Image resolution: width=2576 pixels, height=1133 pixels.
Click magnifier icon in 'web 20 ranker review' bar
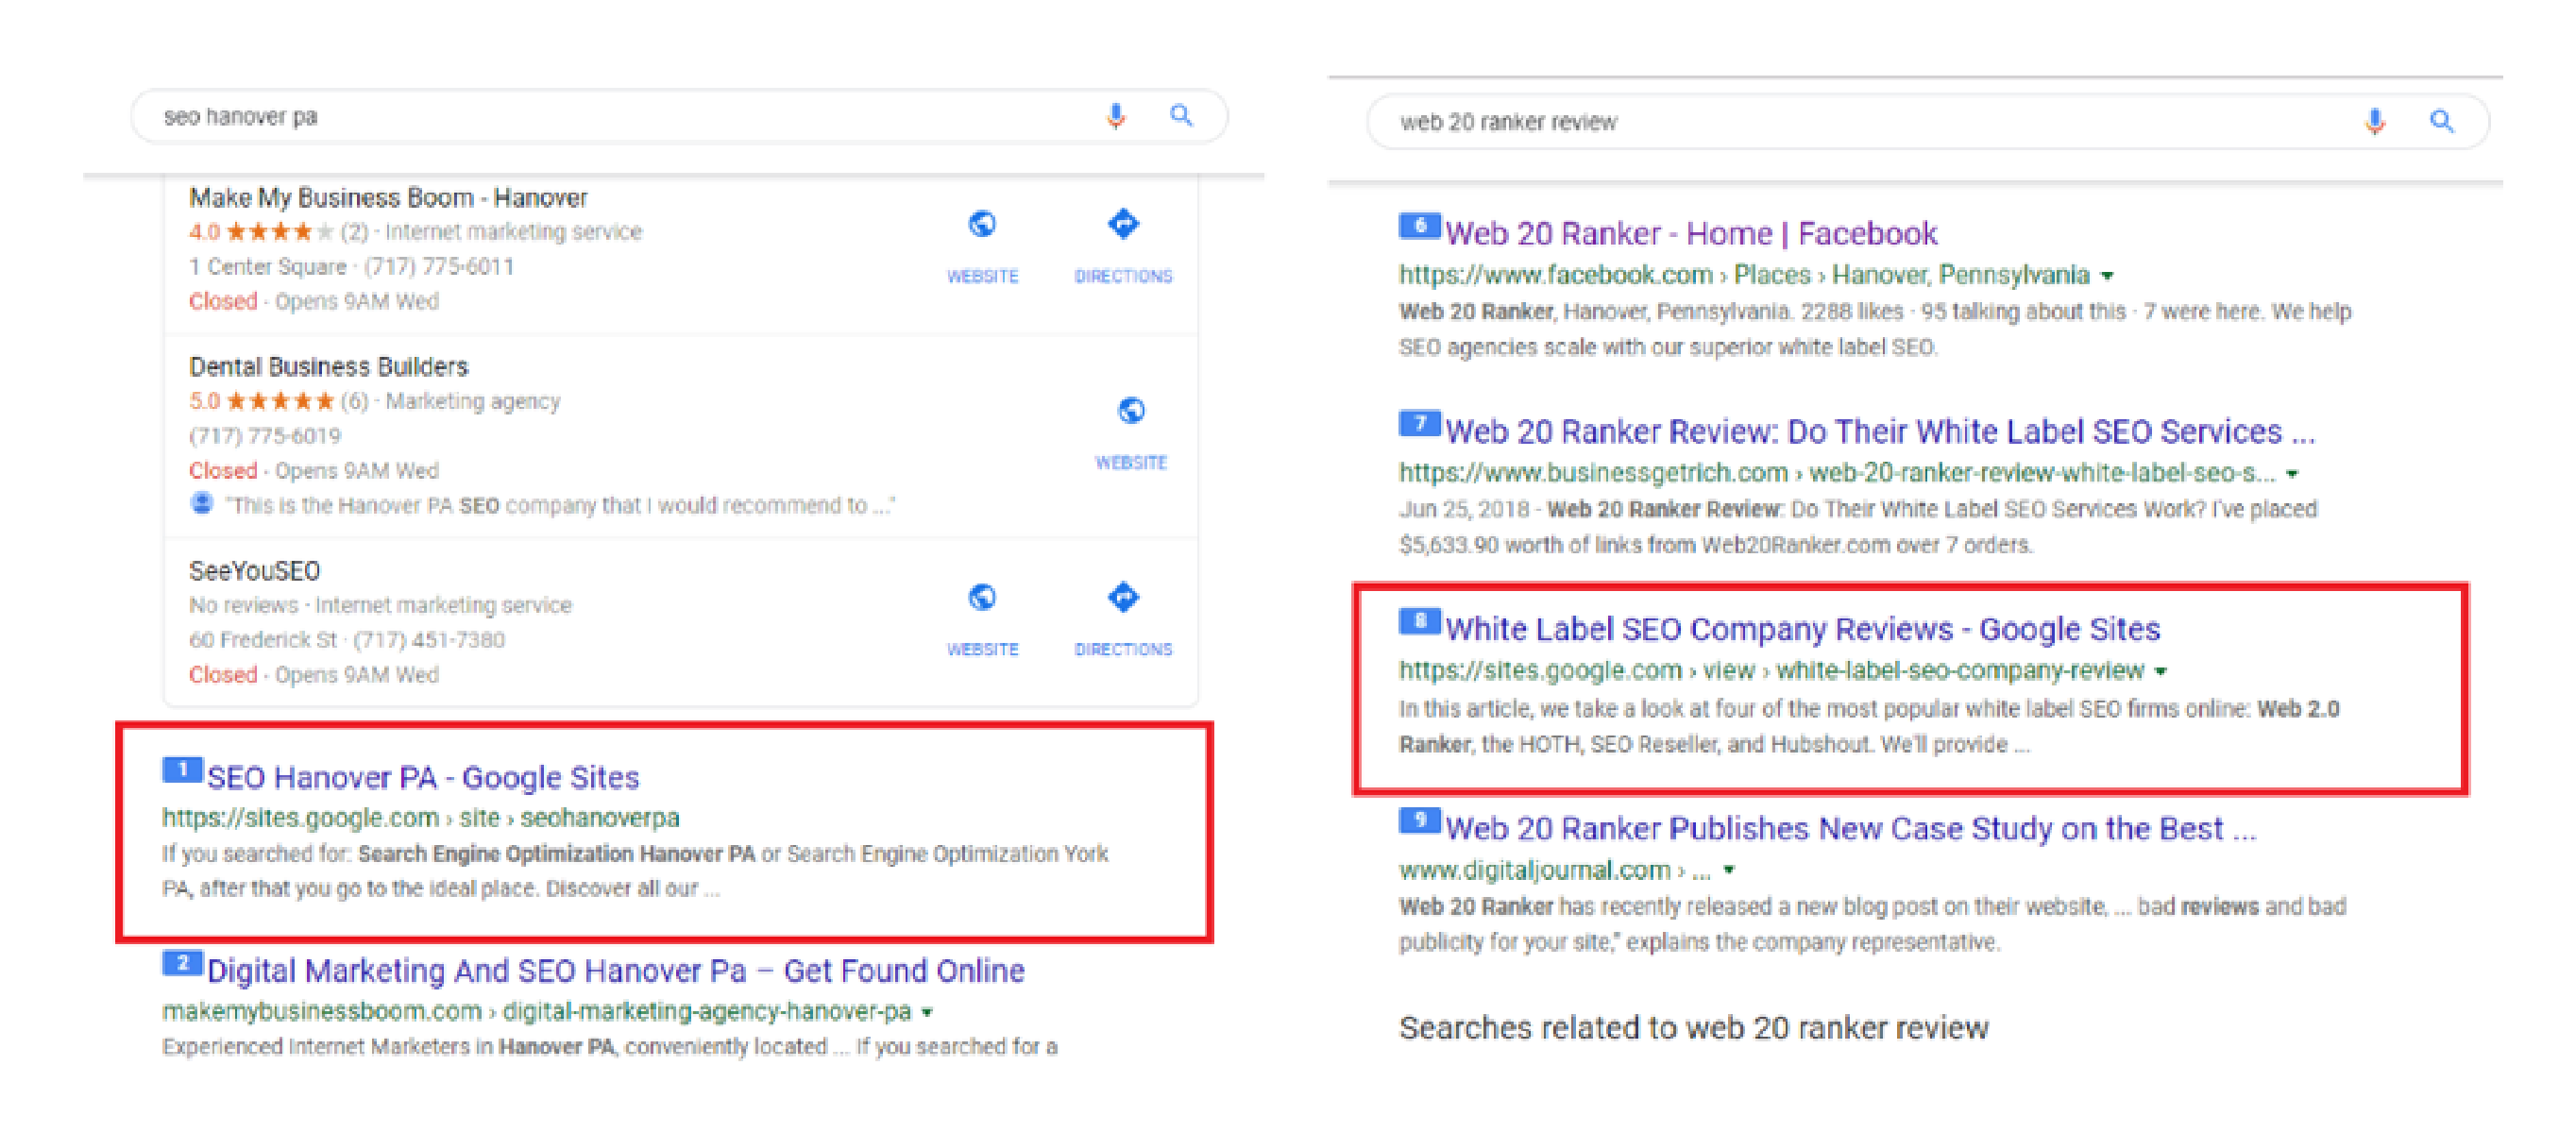(x=2441, y=121)
